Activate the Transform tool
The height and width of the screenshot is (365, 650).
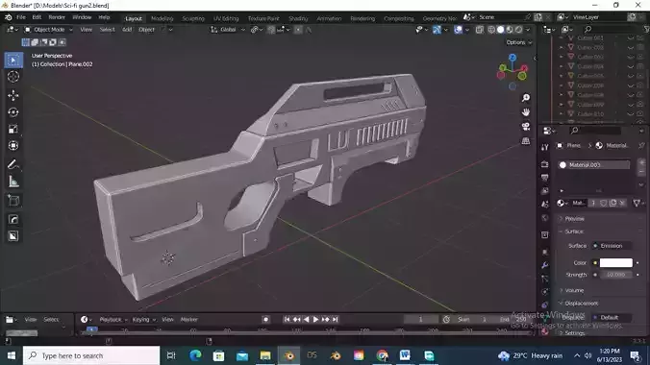pyautogui.click(x=13, y=146)
